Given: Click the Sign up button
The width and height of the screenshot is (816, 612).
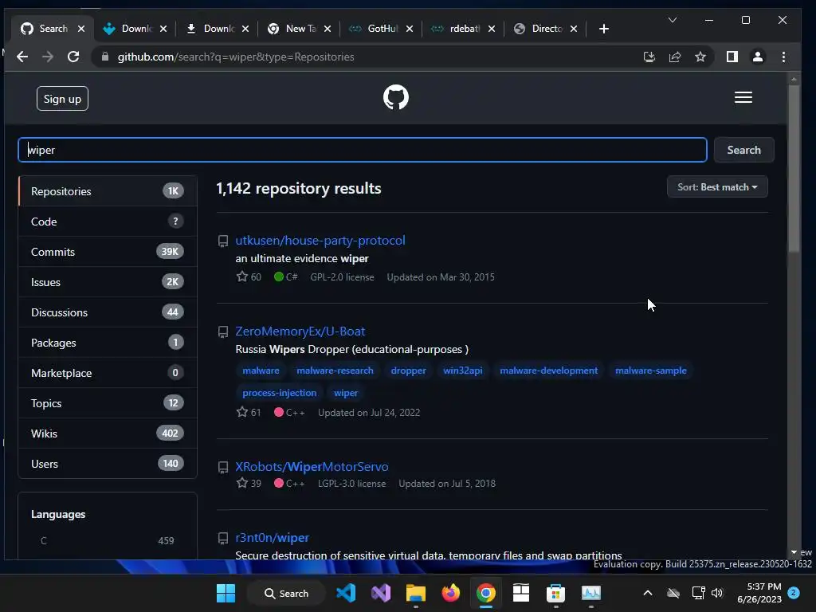Looking at the screenshot, I should point(62,98).
